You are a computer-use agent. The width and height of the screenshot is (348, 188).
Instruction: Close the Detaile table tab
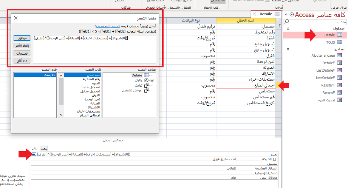[254, 14]
